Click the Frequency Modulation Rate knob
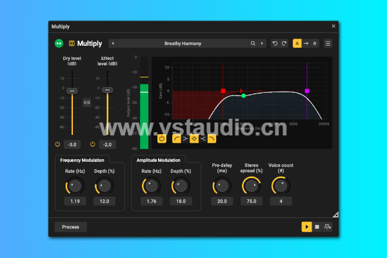387x258 pixels. click(x=75, y=186)
